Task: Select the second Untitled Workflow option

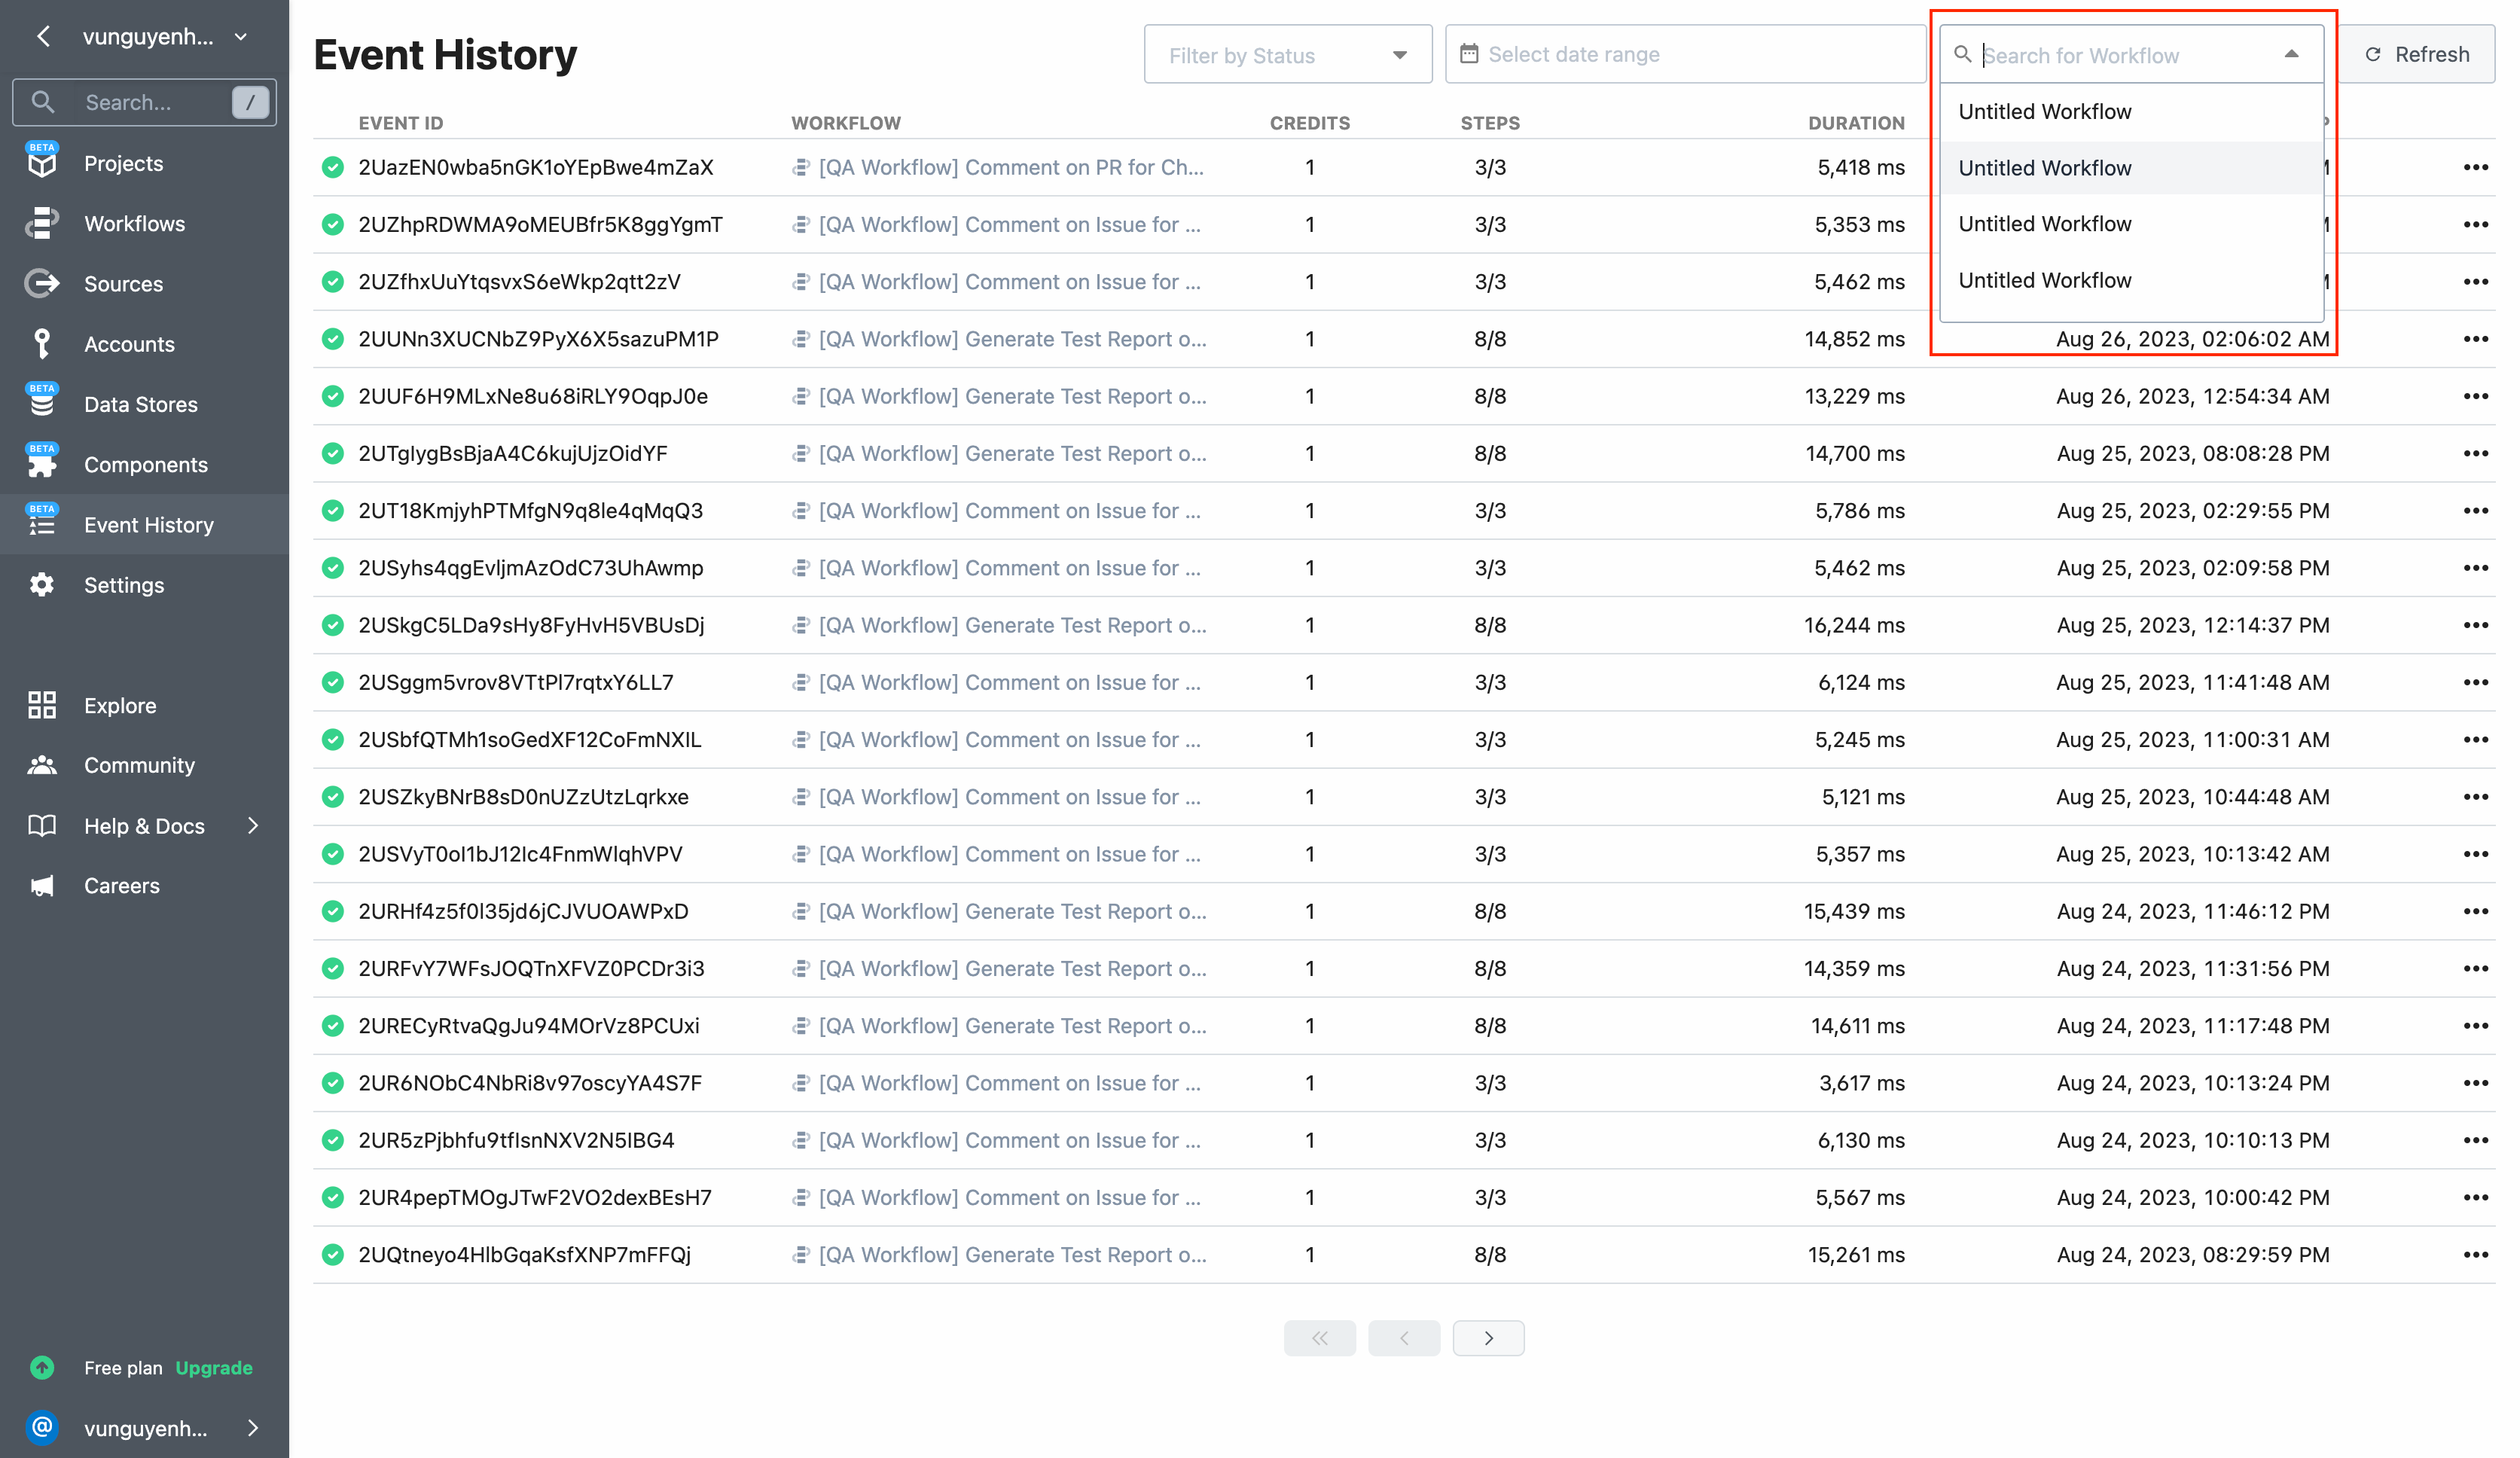Action: pyautogui.click(x=2043, y=168)
